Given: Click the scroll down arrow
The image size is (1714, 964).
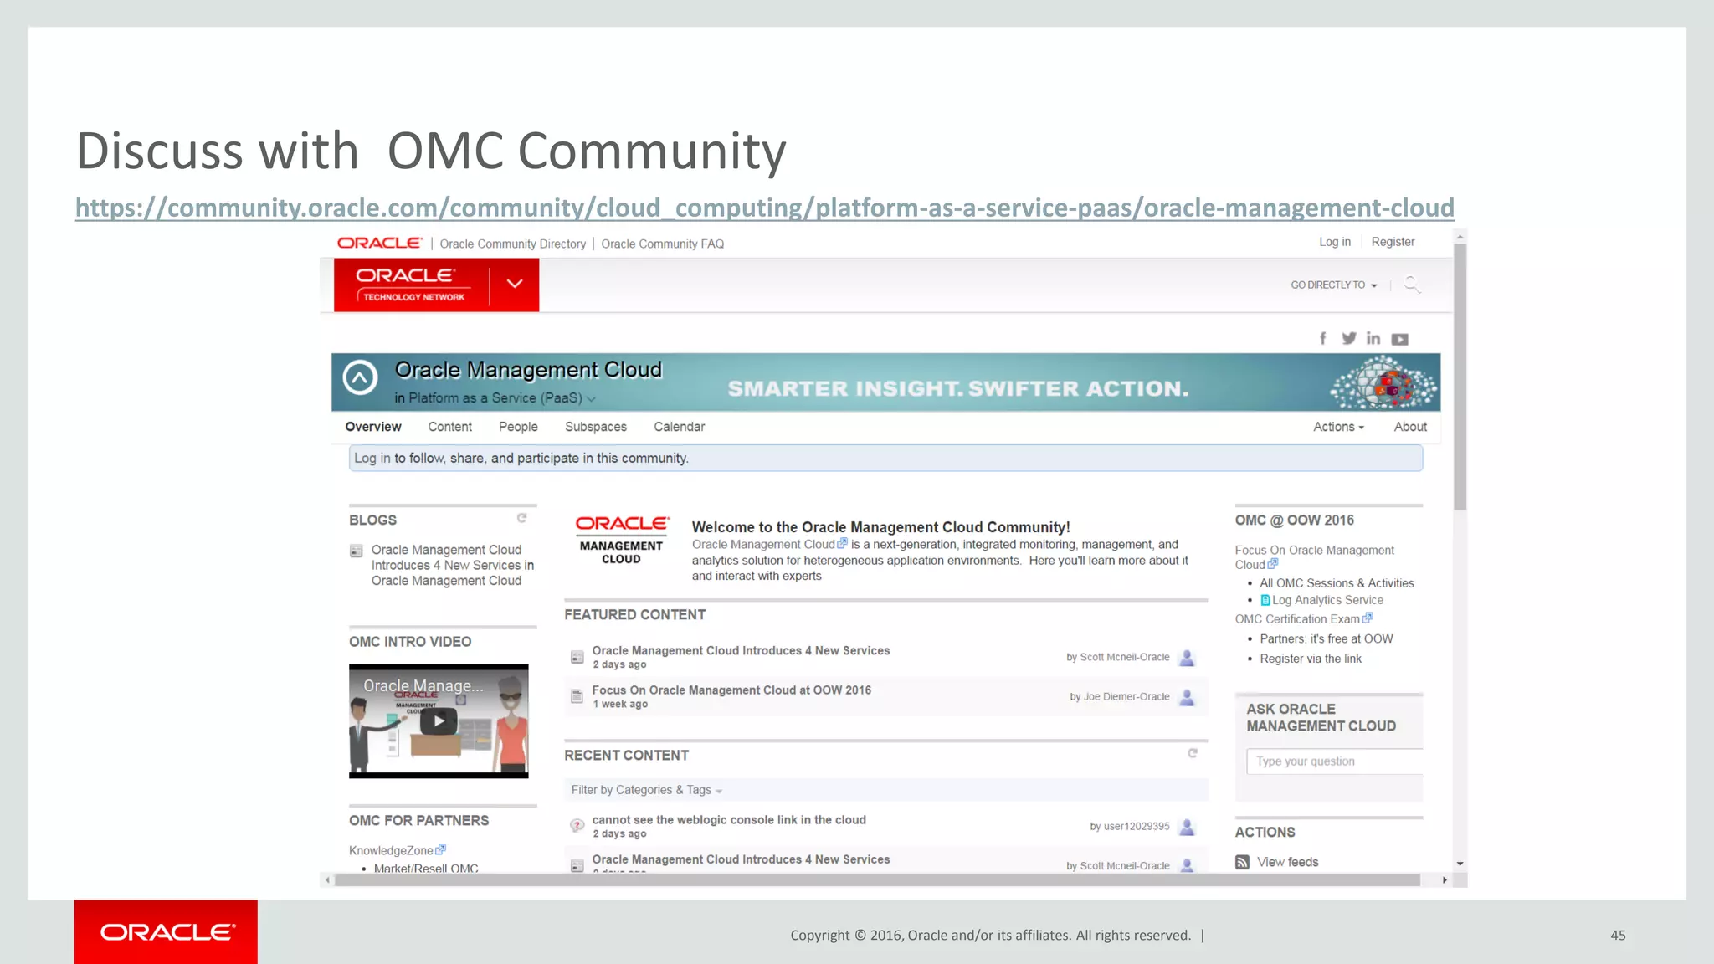Looking at the screenshot, I should [x=1460, y=864].
